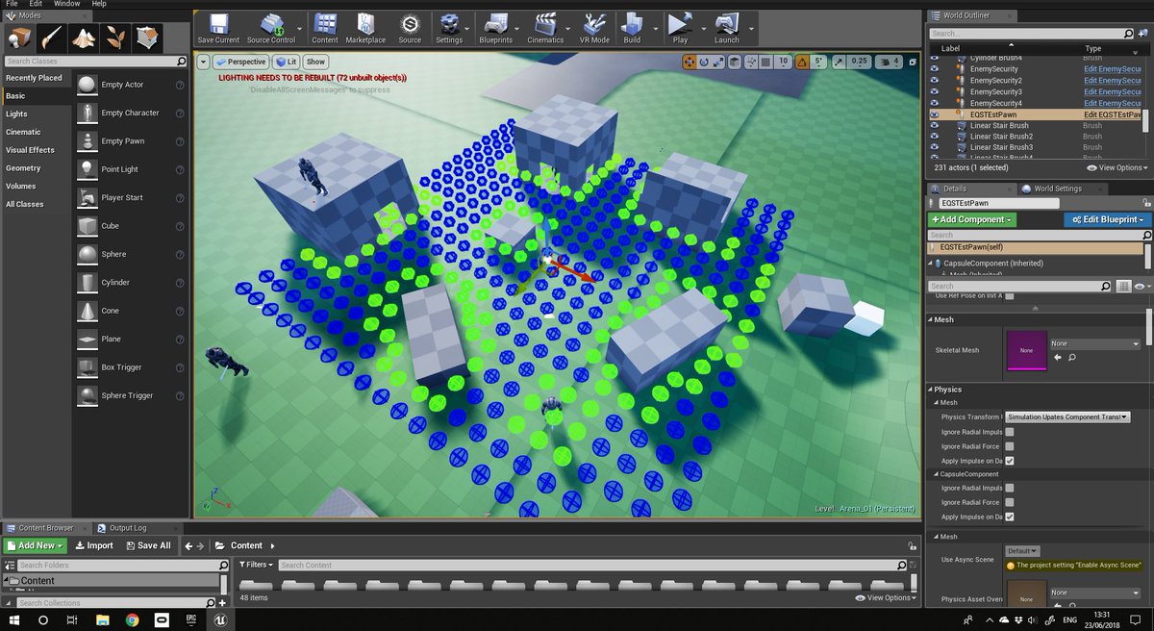Use selected asset arrow for Skeletal Mesh
This screenshot has height=631, width=1154.
coord(1058,358)
